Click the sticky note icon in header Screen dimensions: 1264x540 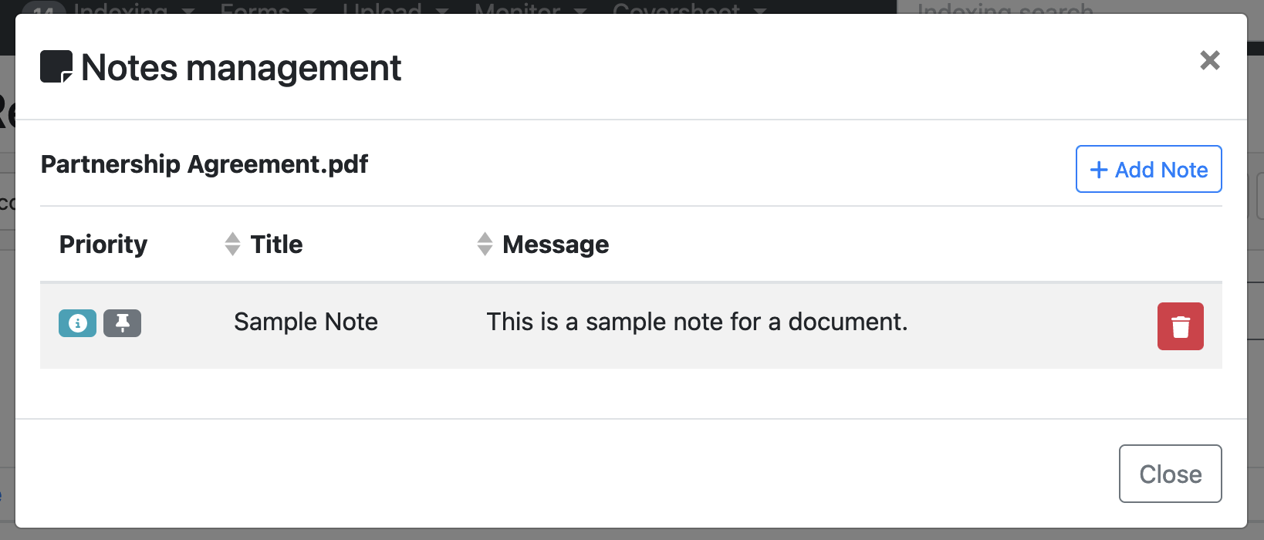pyautogui.click(x=56, y=66)
